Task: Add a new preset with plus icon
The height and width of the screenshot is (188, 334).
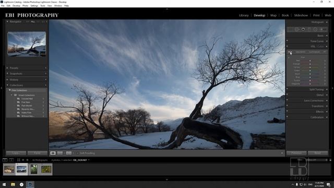Action: point(45,68)
